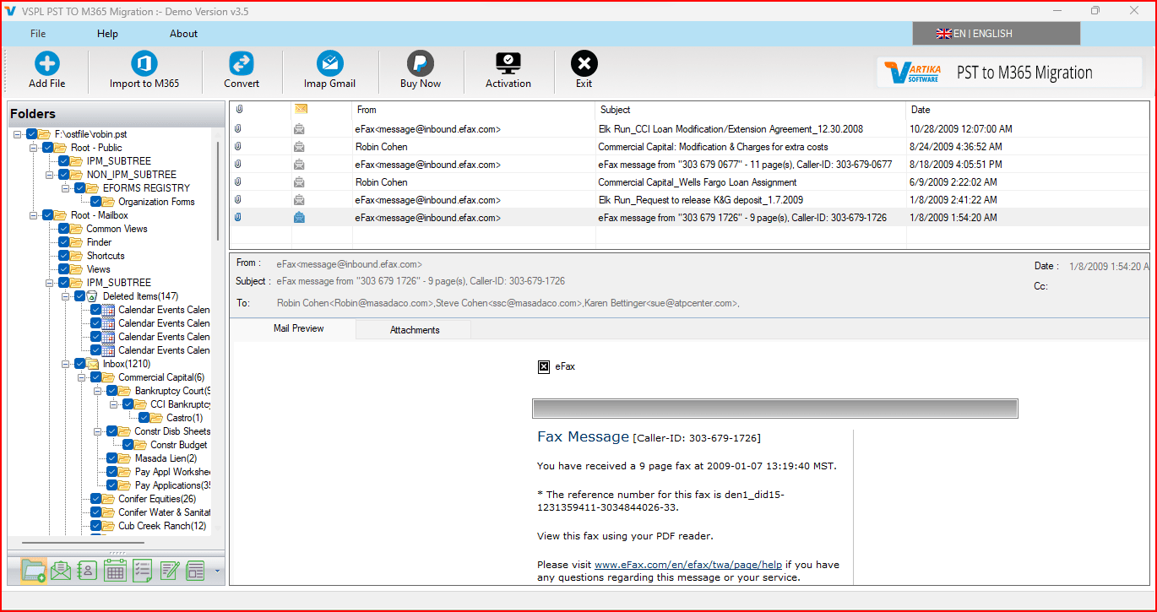Select the Elk Run_Request to release K&G deposit email
This screenshot has height=612, width=1157.
click(x=689, y=200)
